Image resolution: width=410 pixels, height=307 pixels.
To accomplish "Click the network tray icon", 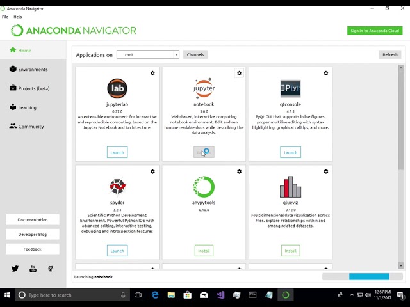I will (360, 295).
